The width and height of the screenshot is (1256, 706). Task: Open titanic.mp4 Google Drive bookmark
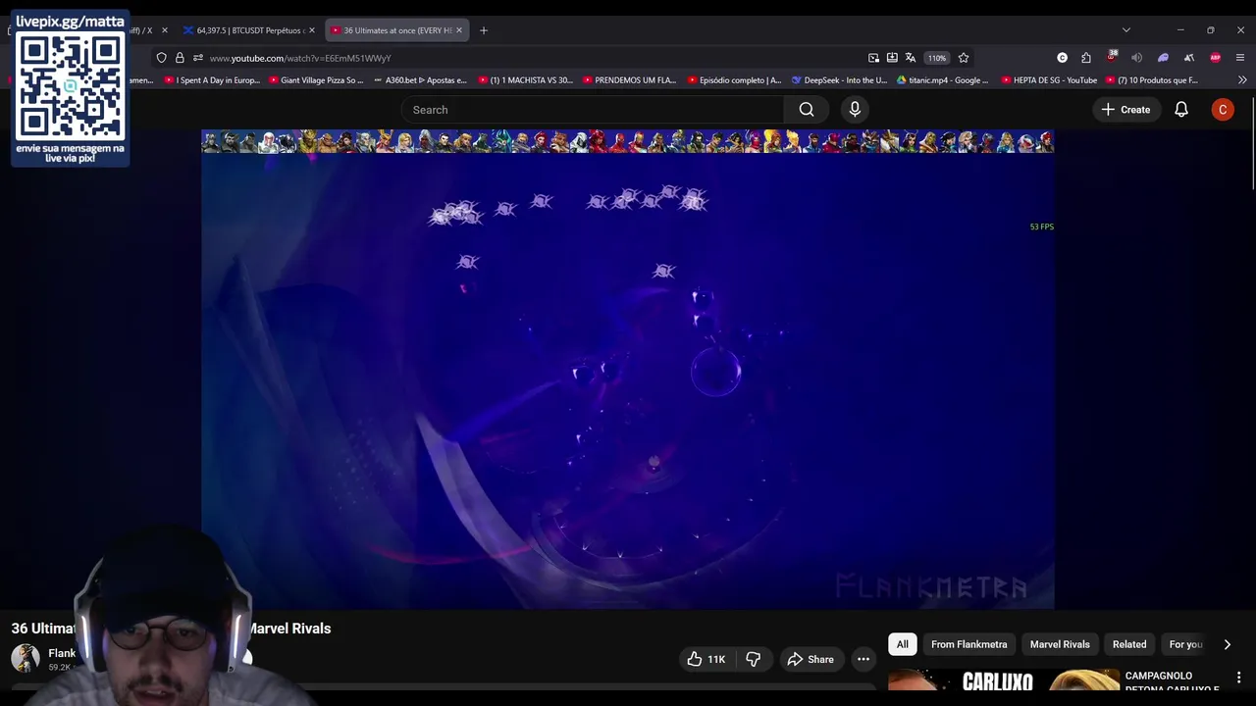(943, 80)
